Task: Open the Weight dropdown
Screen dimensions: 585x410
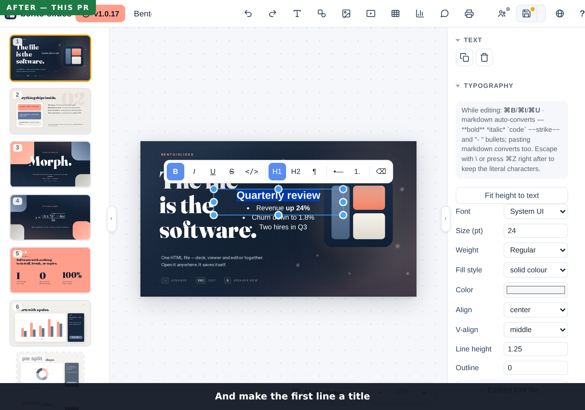Action: coord(536,250)
